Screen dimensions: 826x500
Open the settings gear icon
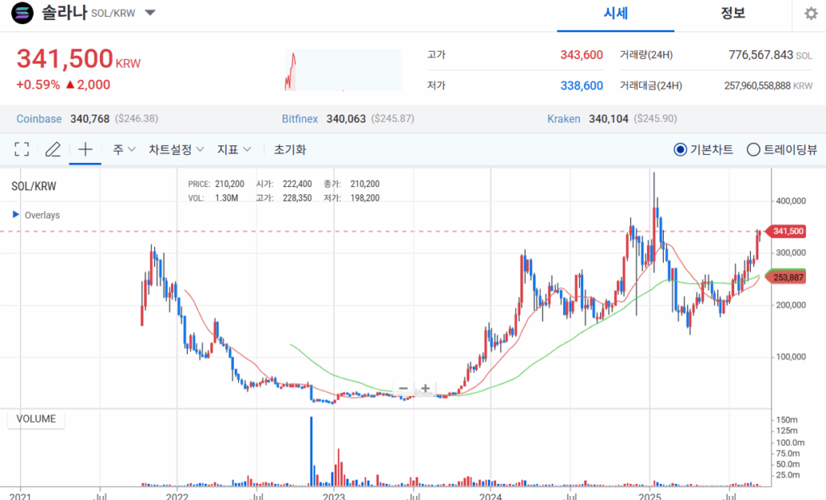pyautogui.click(x=811, y=14)
